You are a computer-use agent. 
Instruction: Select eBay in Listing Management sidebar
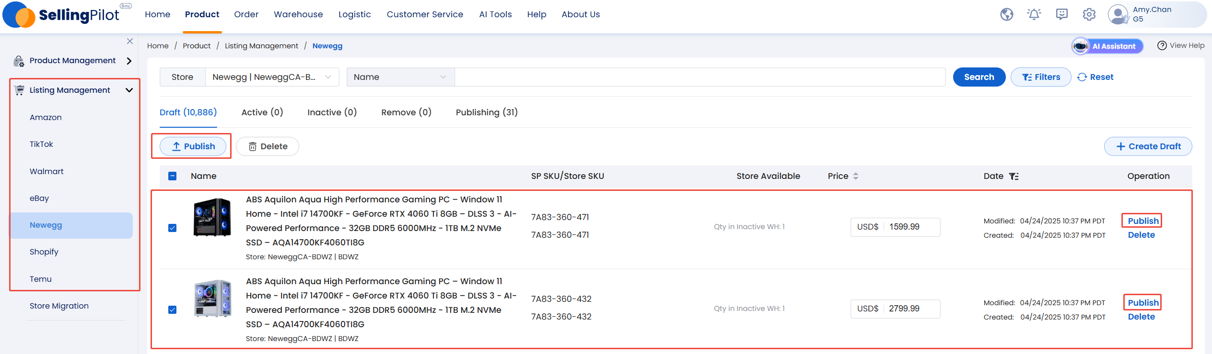(39, 198)
